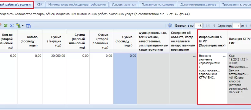Click the 'Сумма (Текущий год)' column header
251x110 pixels.
[54, 41]
